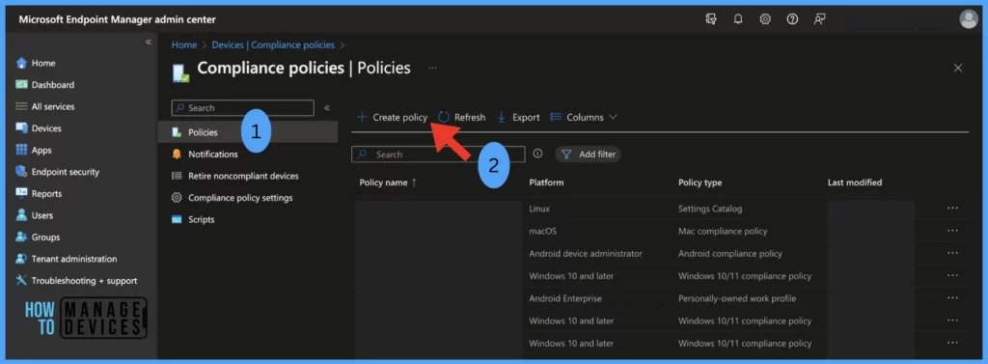
Task: Open the notifications bell in header
Action: coord(738,19)
